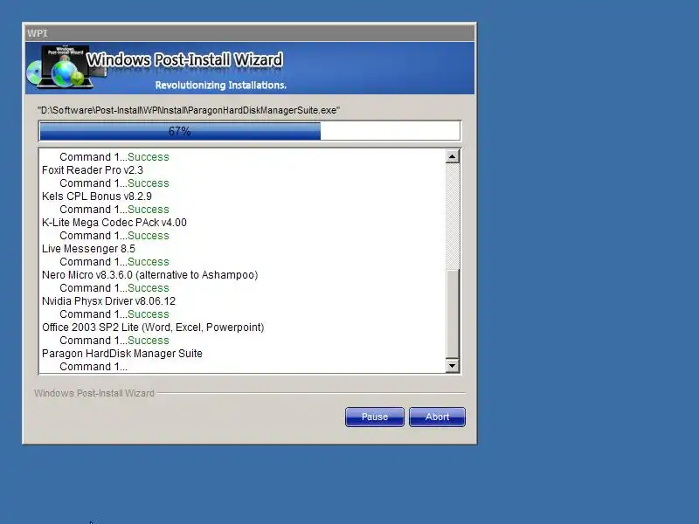Image resolution: width=699 pixels, height=524 pixels.
Task: Select the Nero Micro v8.3.6.0 entry
Action: 149,275
